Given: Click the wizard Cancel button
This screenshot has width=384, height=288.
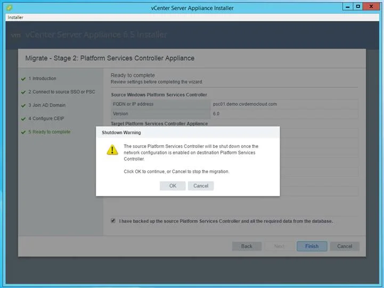Looking at the screenshot, I should click(345, 246).
